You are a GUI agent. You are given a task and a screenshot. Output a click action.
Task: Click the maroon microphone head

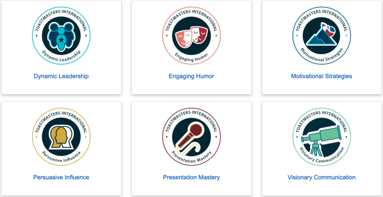tap(196, 131)
